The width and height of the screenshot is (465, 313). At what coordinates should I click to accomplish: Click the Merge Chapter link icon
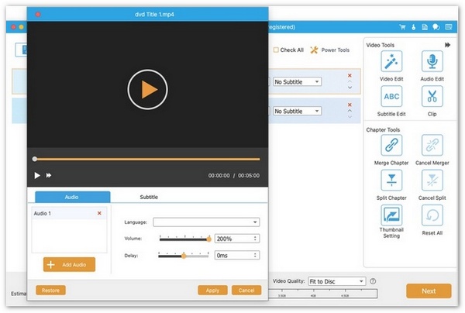pyautogui.click(x=391, y=145)
